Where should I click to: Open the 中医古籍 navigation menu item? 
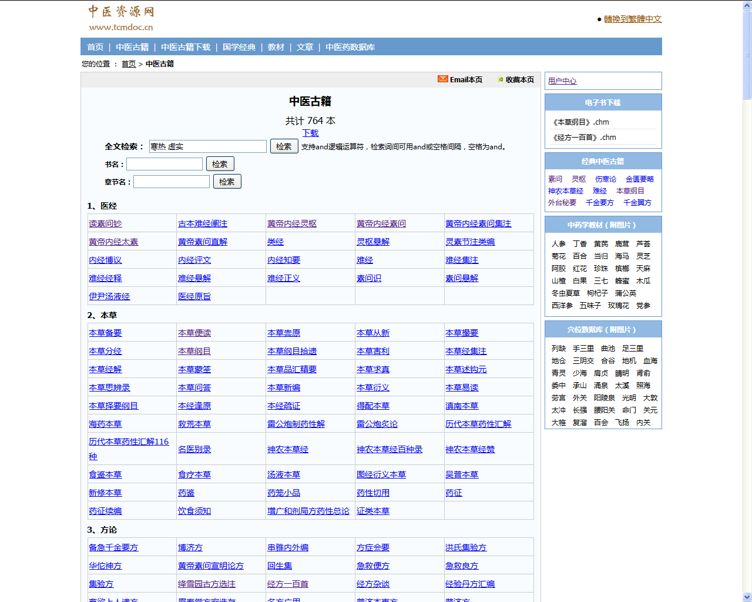point(132,47)
